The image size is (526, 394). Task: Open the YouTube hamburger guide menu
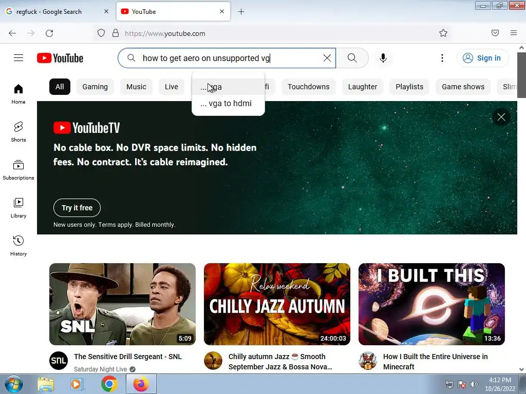(x=18, y=58)
